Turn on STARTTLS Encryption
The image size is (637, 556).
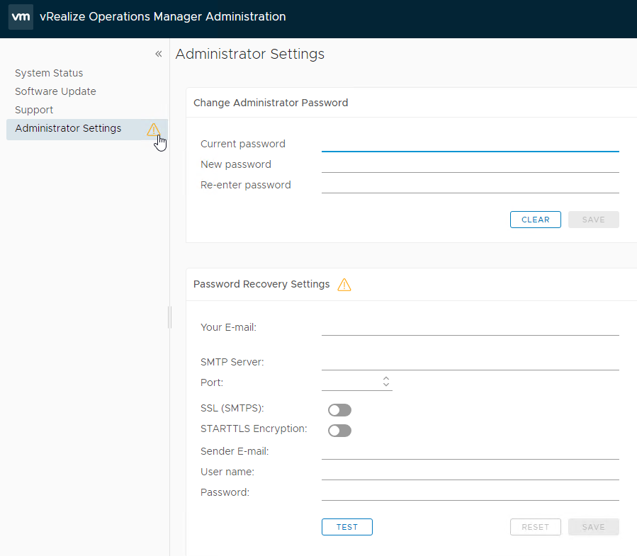tap(339, 431)
